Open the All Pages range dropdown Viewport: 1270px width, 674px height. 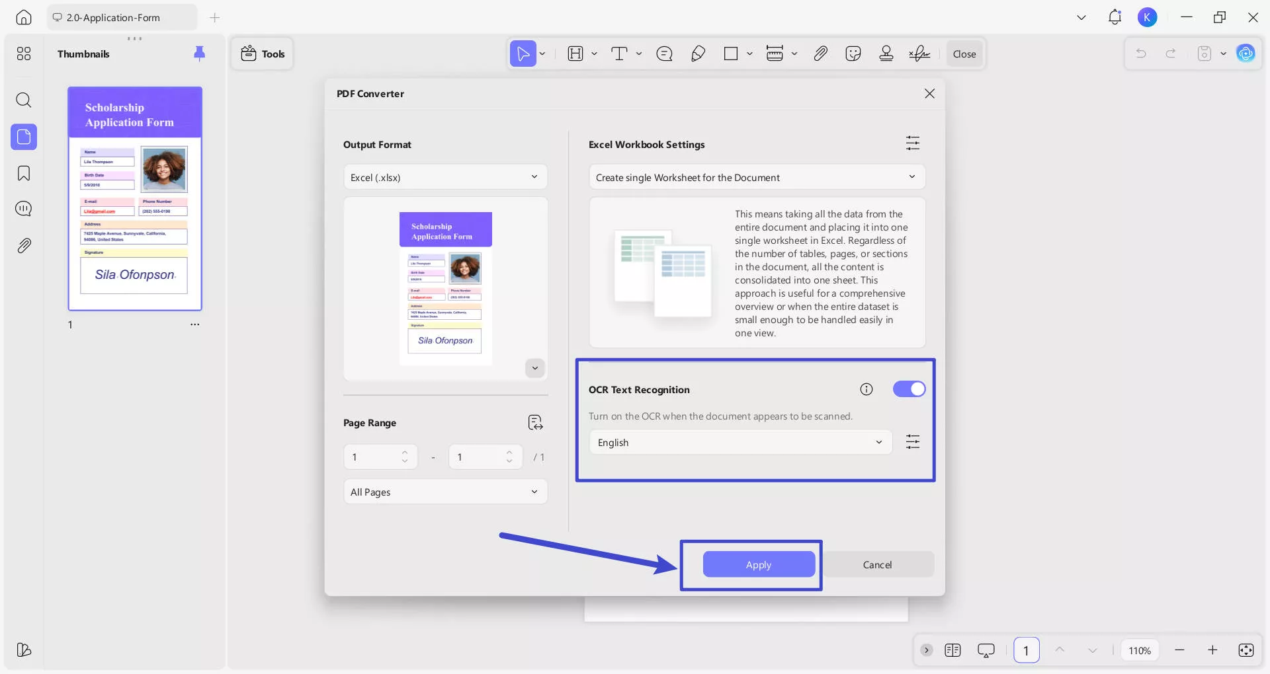coord(445,492)
